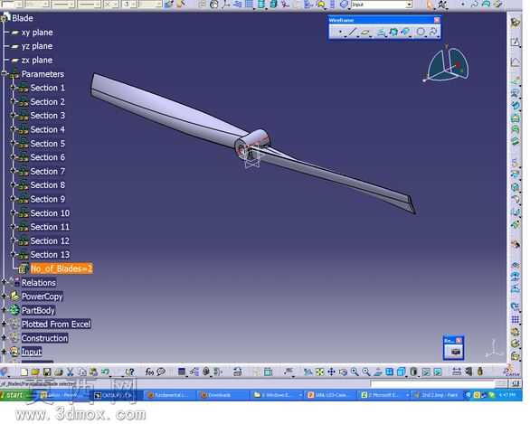Click Section 3 label in tree

(x=47, y=116)
